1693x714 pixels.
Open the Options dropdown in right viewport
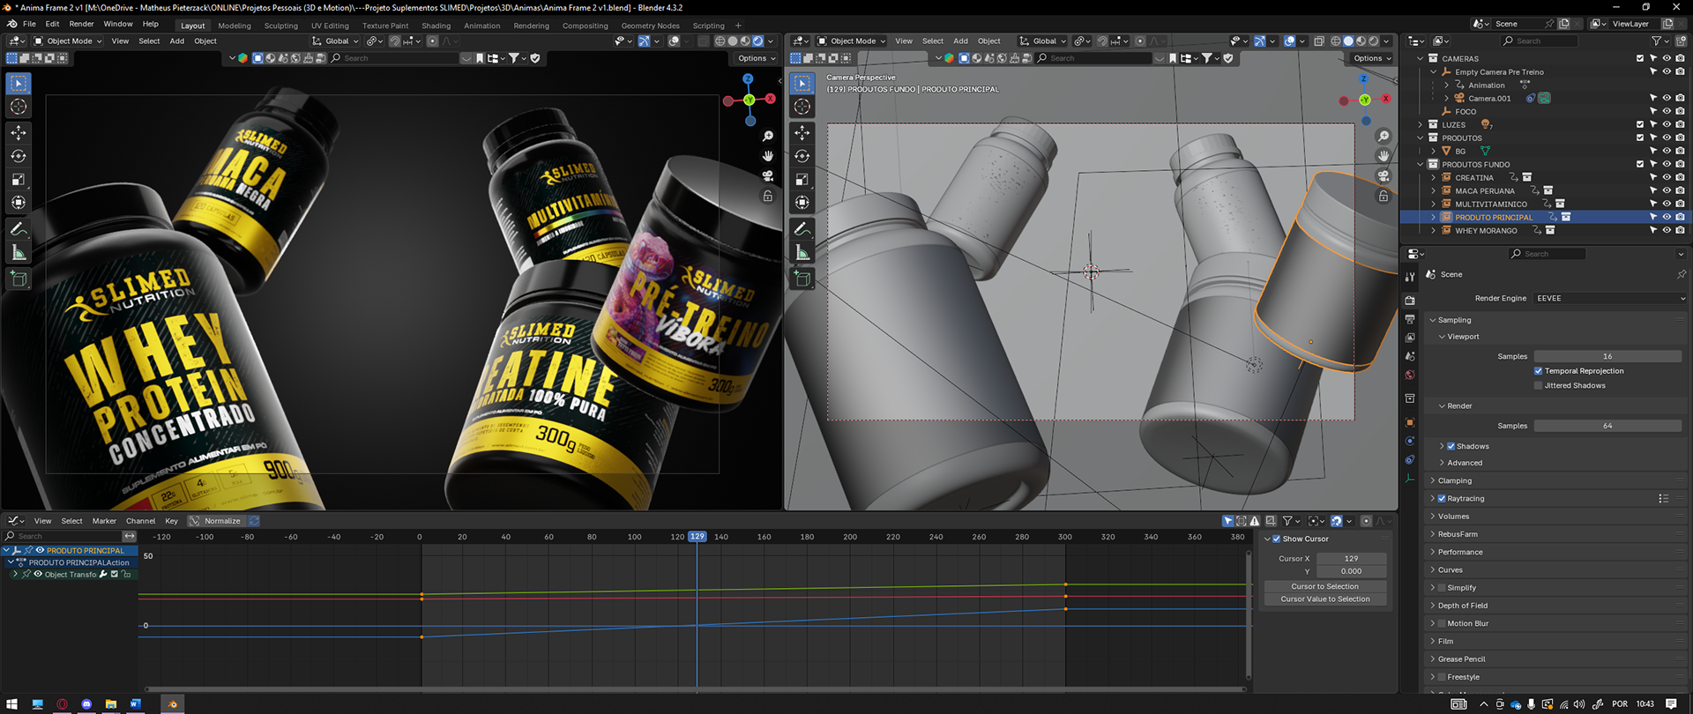[1372, 58]
